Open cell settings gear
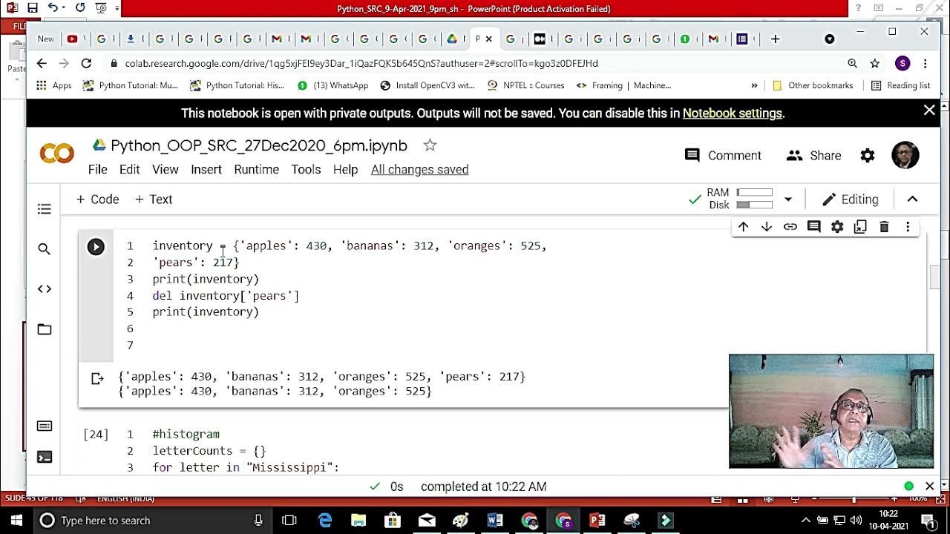Viewport: 950px width, 534px height. [x=837, y=227]
